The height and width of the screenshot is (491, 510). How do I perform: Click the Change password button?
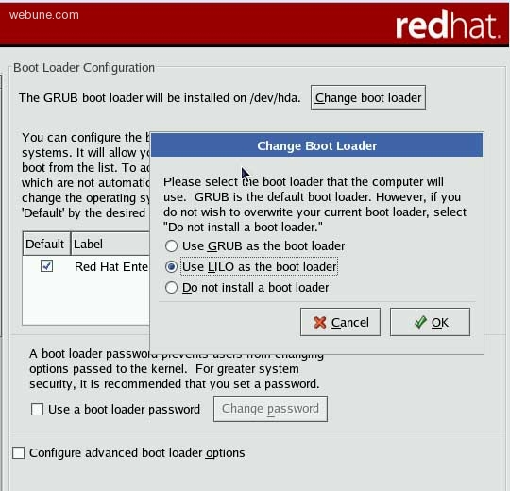(x=270, y=409)
